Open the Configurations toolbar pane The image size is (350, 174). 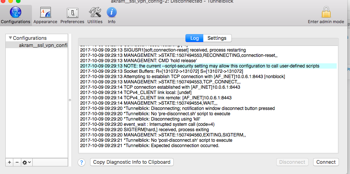point(16,15)
